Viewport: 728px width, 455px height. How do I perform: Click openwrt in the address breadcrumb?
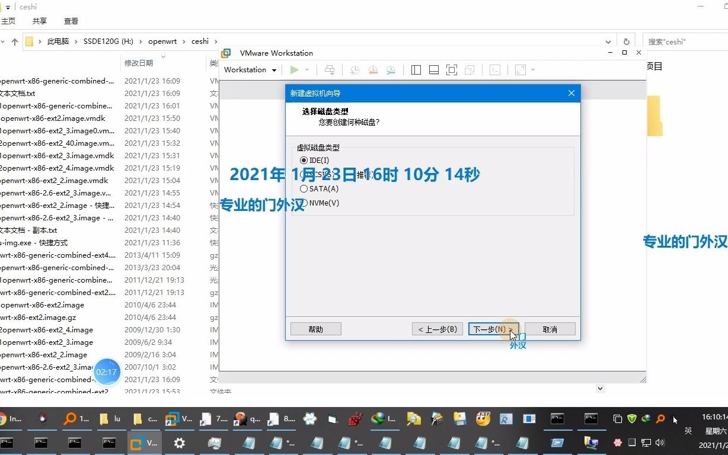point(162,41)
